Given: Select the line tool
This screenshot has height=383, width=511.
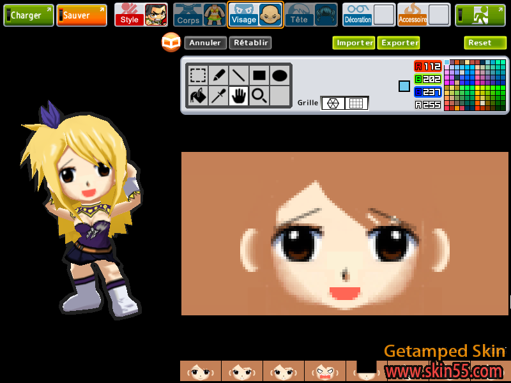Looking at the screenshot, I should [x=238, y=75].
